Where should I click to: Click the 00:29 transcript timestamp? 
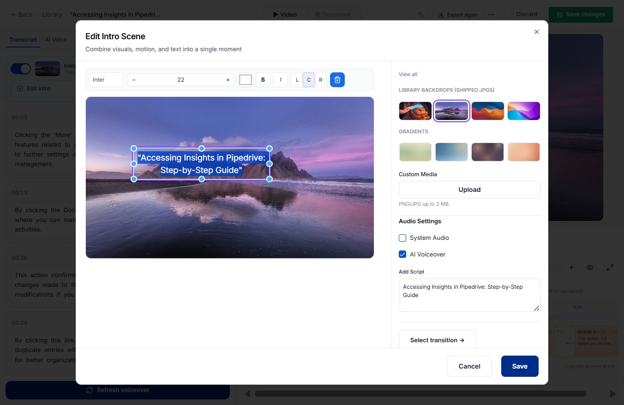point(19,323)
